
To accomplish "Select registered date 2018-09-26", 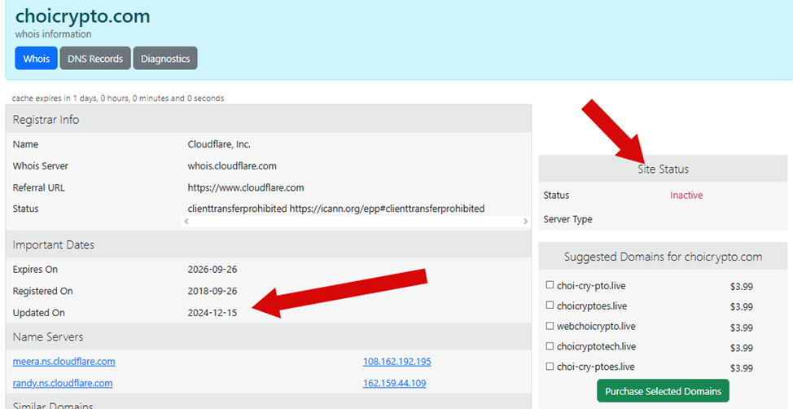I will tap(212, 291).
